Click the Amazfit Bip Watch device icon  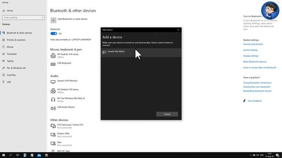point(104,52)
